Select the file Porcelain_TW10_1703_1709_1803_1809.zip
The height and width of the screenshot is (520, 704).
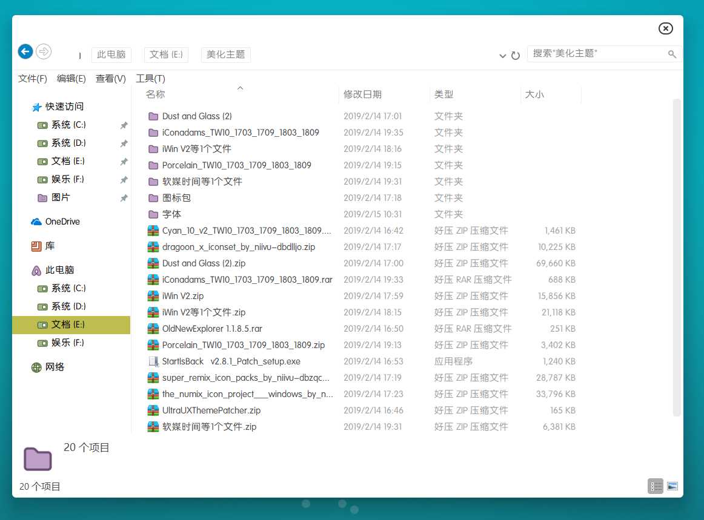coord(244,344)
